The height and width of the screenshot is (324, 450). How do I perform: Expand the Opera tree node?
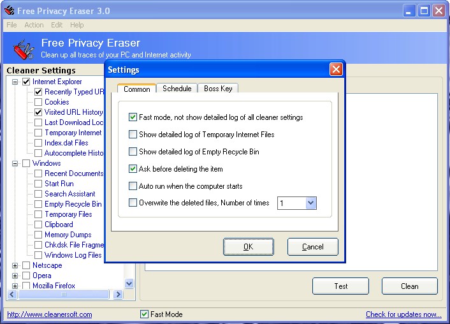[15, 276]
